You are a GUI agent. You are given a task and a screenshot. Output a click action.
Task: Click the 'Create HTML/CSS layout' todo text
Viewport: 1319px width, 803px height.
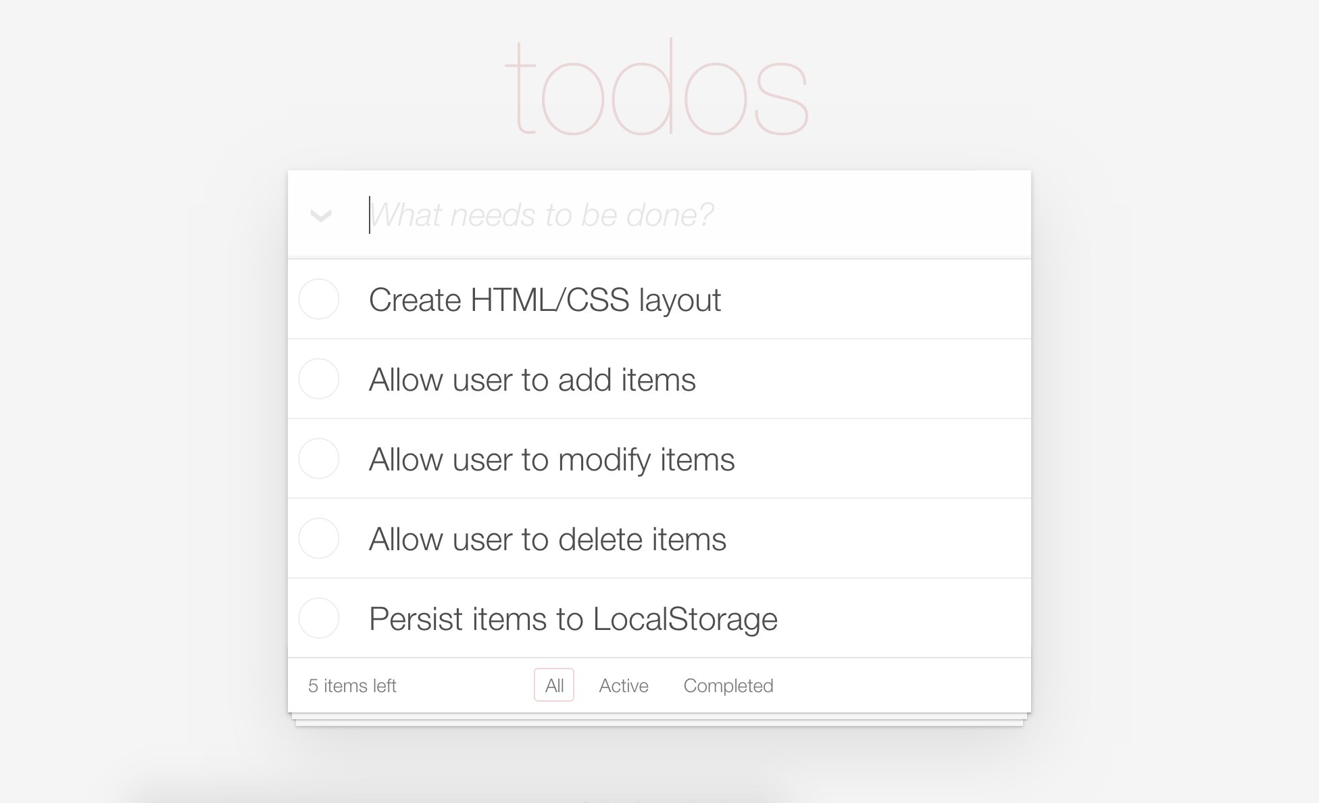(x=545, y=300)
